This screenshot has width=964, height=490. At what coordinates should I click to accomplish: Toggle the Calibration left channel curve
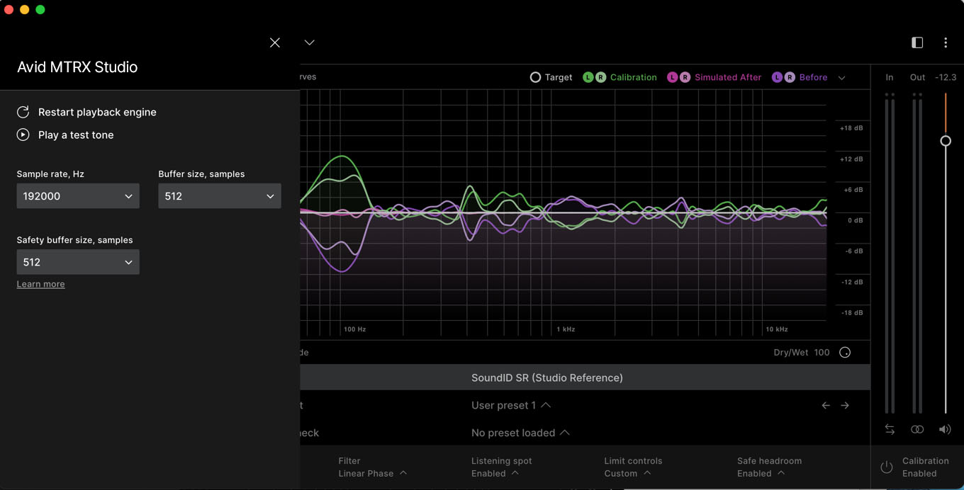588,77
